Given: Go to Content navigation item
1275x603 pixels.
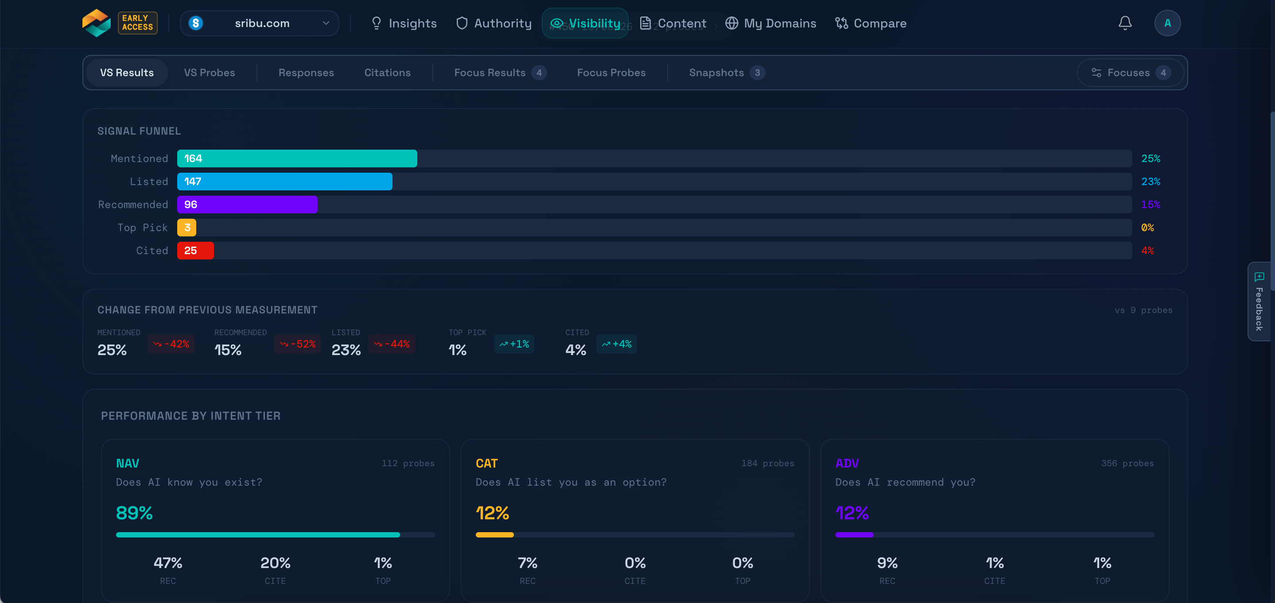Looking at the screenshot, I should pos(672,23).
